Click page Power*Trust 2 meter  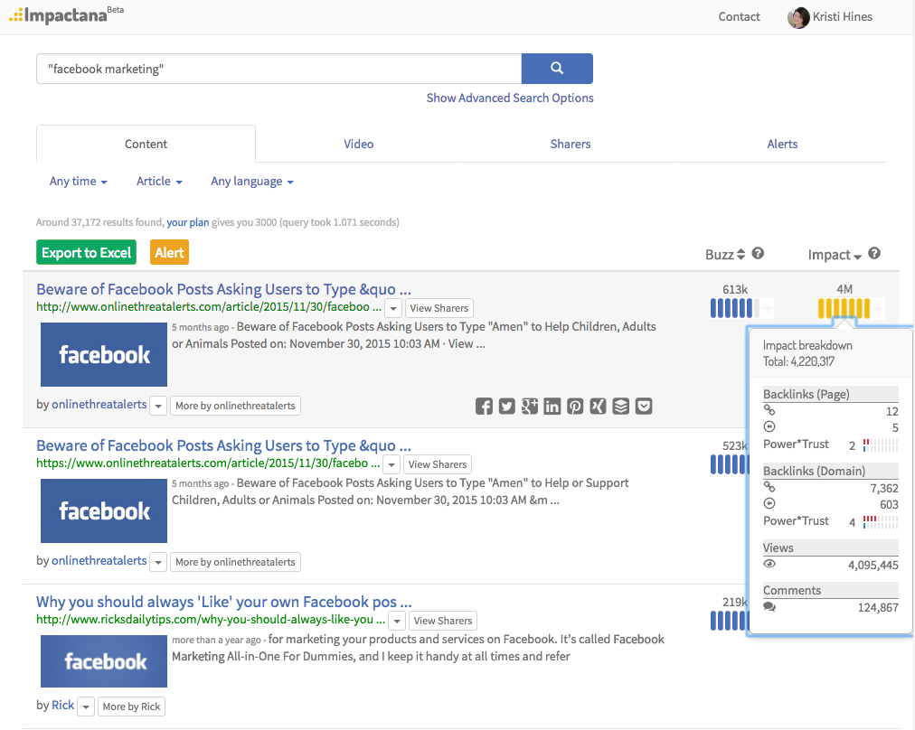881,445
